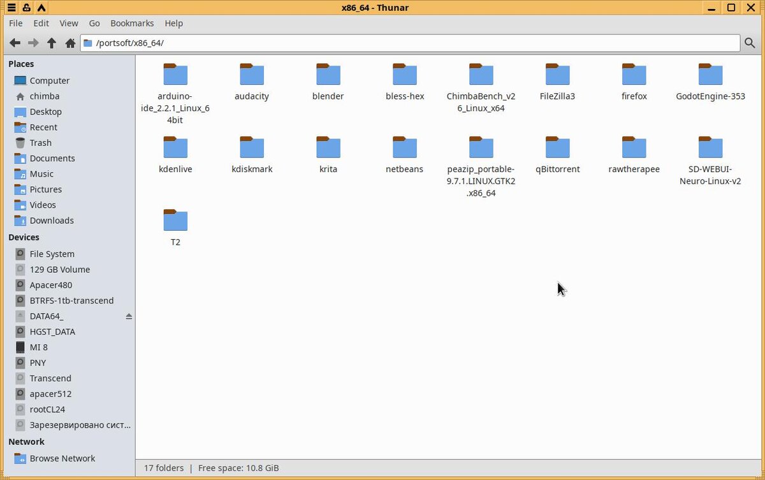Image resolution: width=765 pixels, height=480 pixels.
Task: Open File System under Devices
Action: click(68, 254)
